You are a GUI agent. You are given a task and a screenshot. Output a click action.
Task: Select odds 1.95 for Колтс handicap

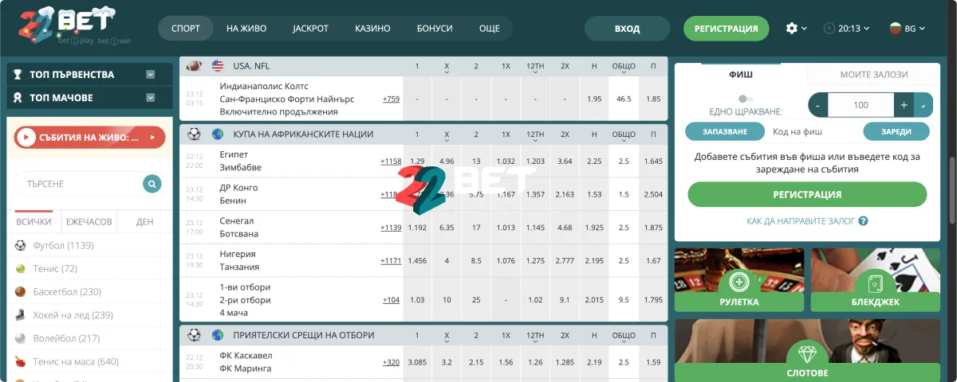pyautogui.click(x=594, y=99)
